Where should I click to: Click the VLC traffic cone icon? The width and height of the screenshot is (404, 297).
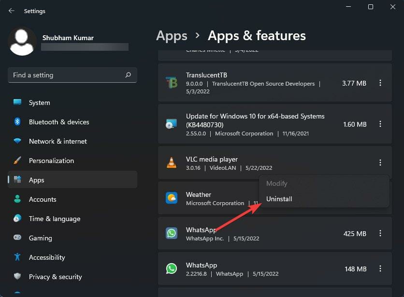pyautogui.click(x=172, y=163)
